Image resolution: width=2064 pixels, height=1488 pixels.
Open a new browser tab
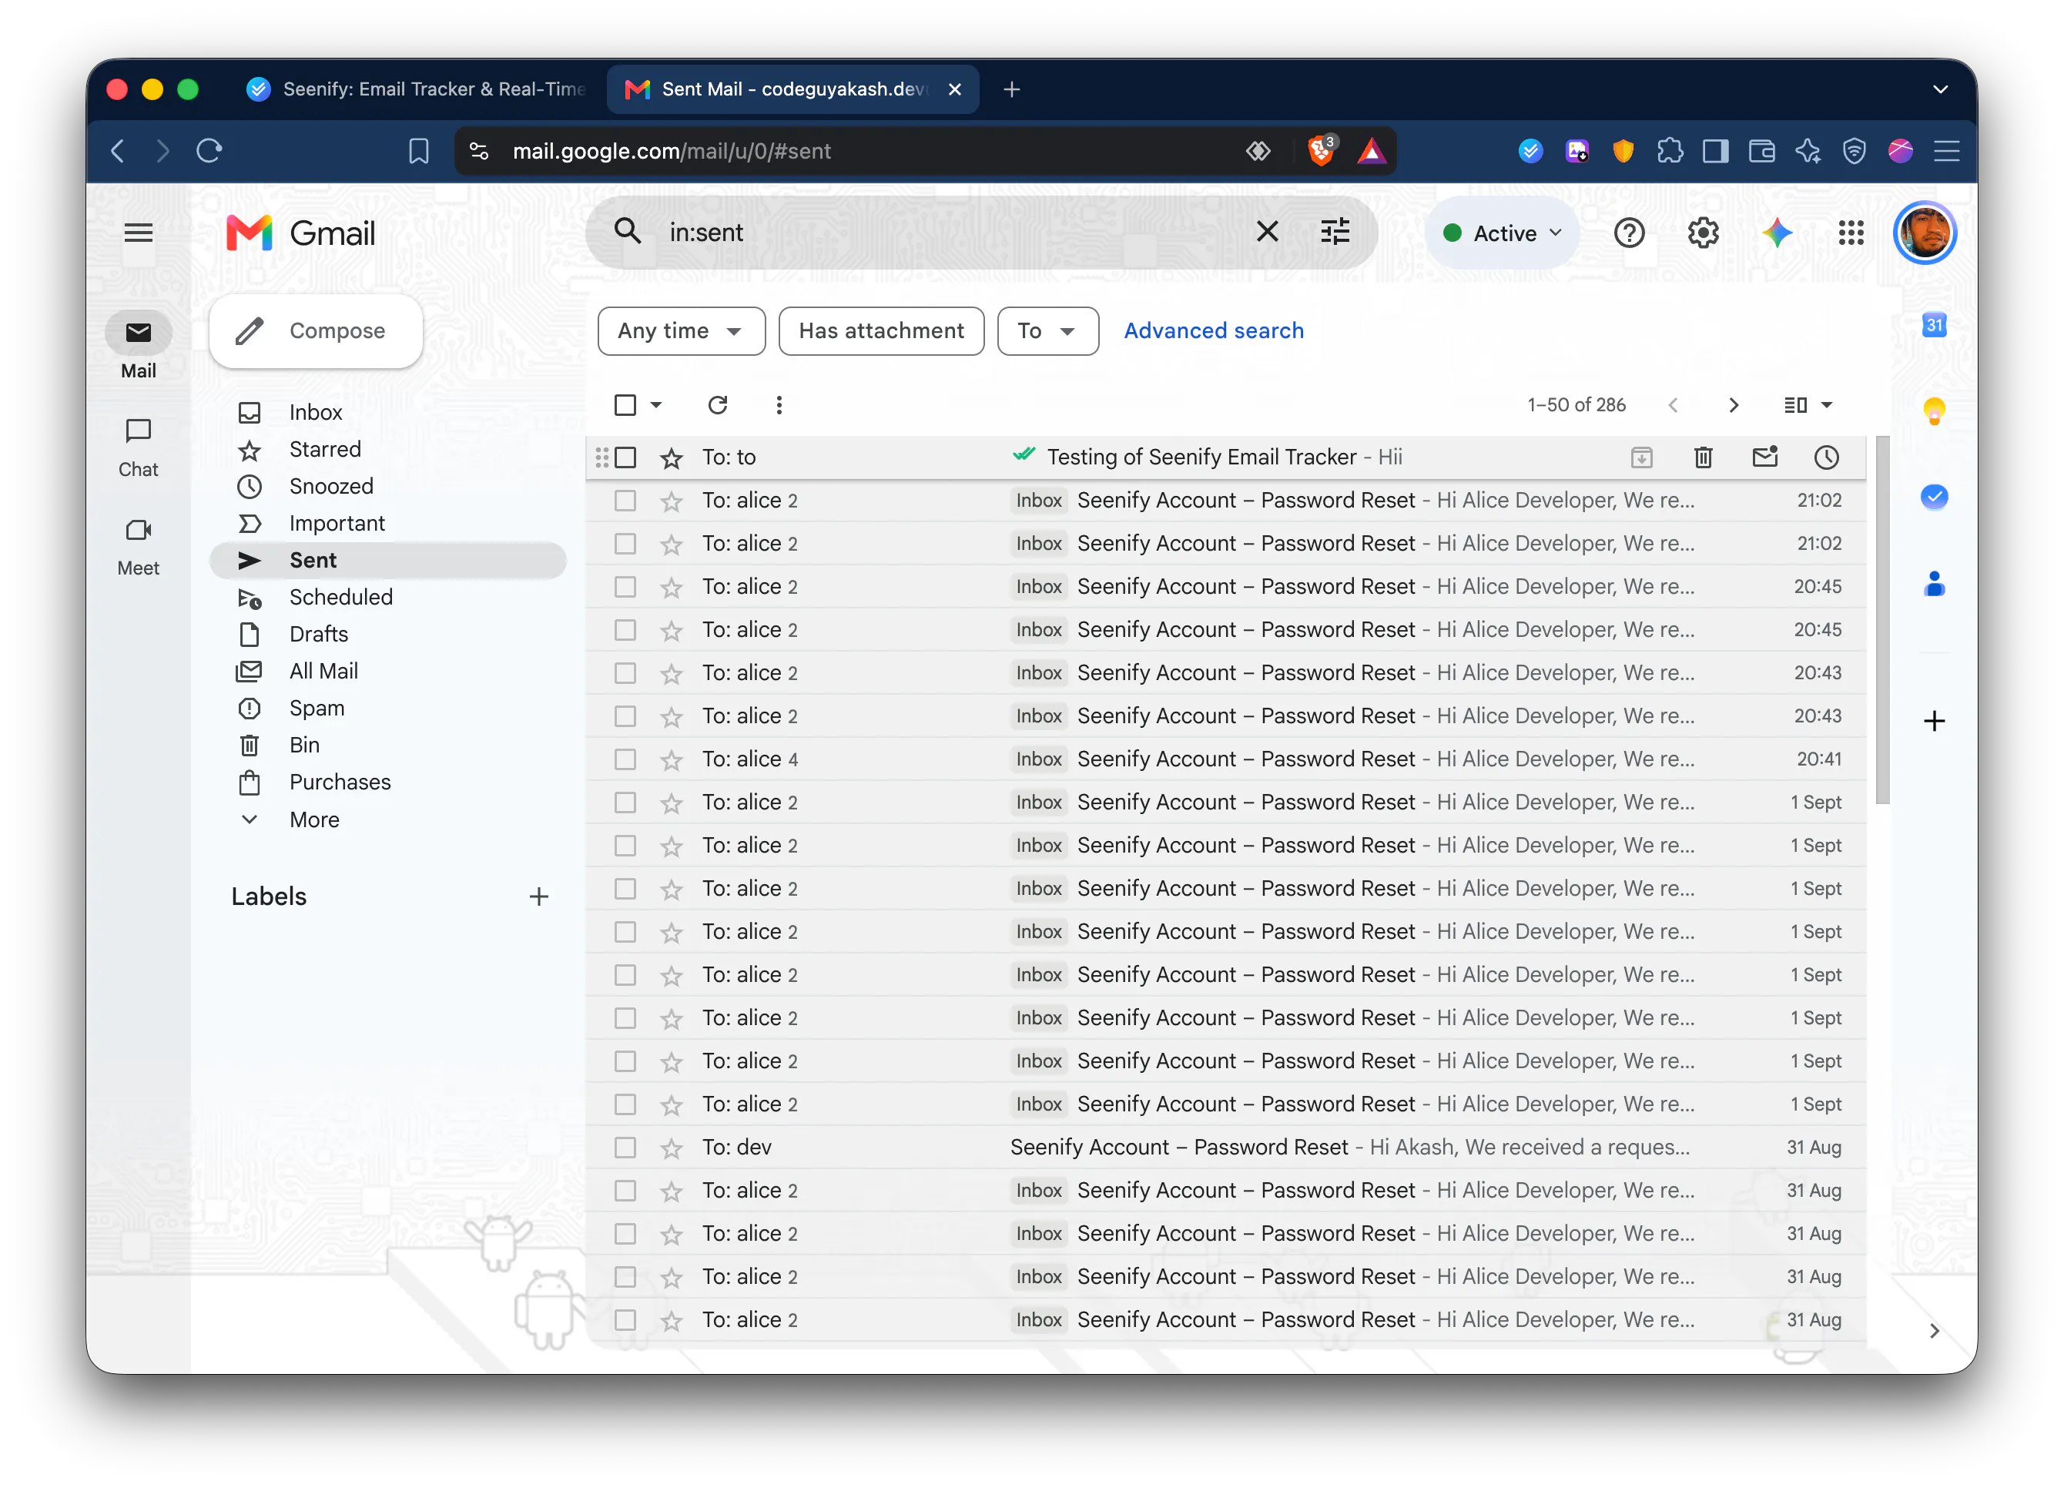click(1011, 89)
